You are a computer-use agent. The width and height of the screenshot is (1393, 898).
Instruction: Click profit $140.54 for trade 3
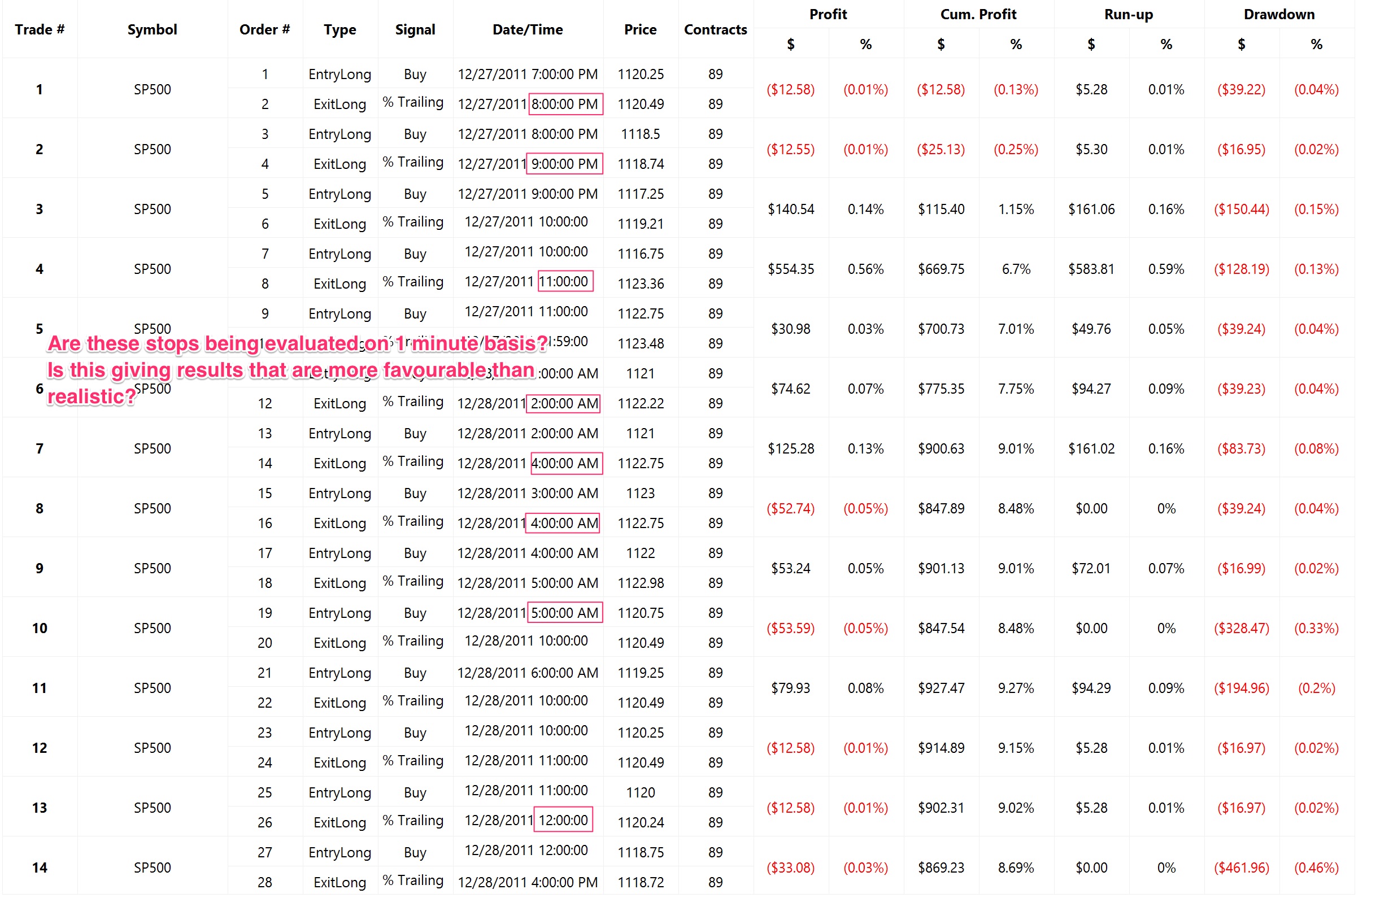791,210
